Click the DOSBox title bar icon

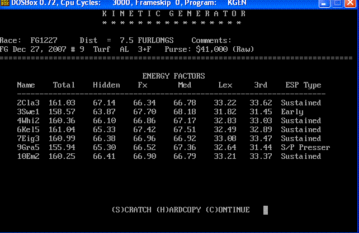click(4, 3)
